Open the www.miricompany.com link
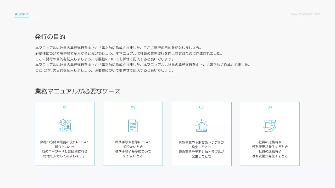This screenshot has height=188, width=335. click(305, 14)
